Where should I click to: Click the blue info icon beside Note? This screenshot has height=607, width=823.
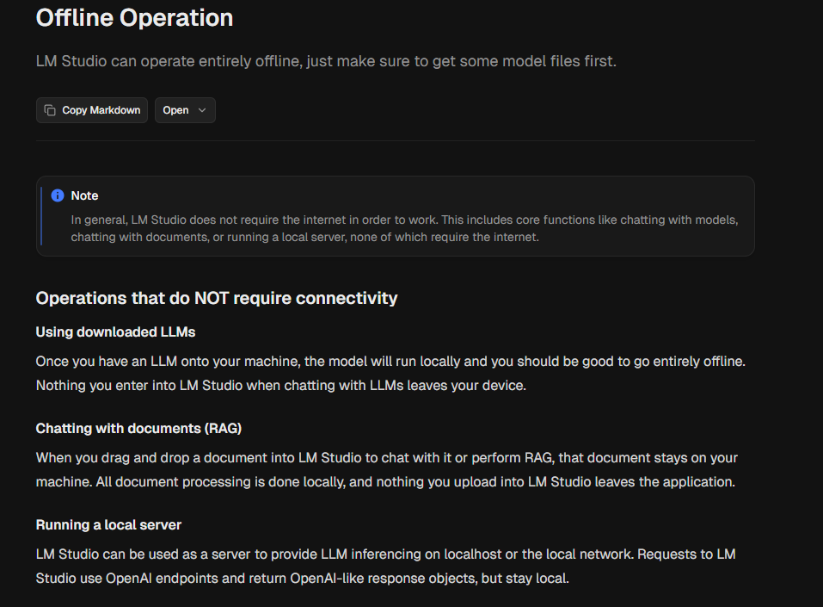click(x=58, y=195)
